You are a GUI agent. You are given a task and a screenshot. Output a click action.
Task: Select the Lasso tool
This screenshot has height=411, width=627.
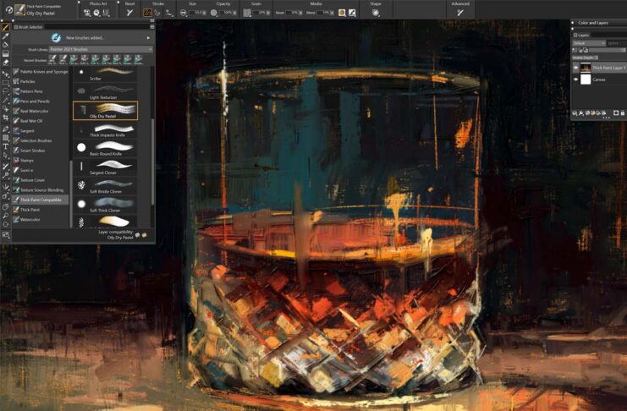[5, 91]
